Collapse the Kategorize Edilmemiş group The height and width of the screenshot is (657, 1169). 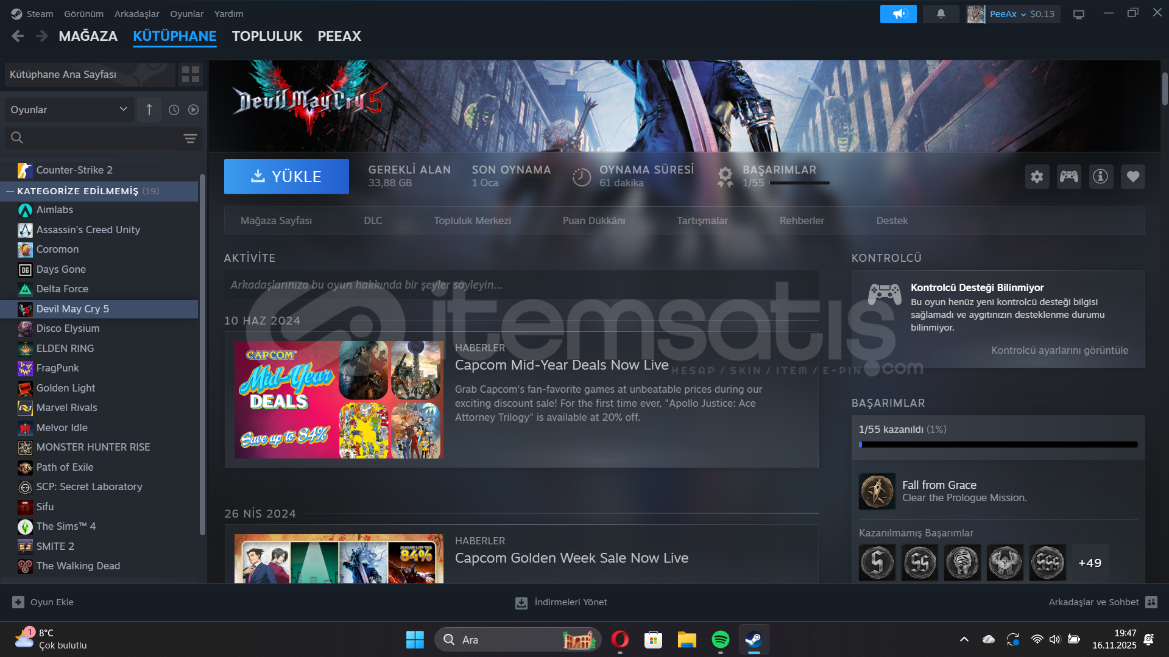[x=10, y=191]
